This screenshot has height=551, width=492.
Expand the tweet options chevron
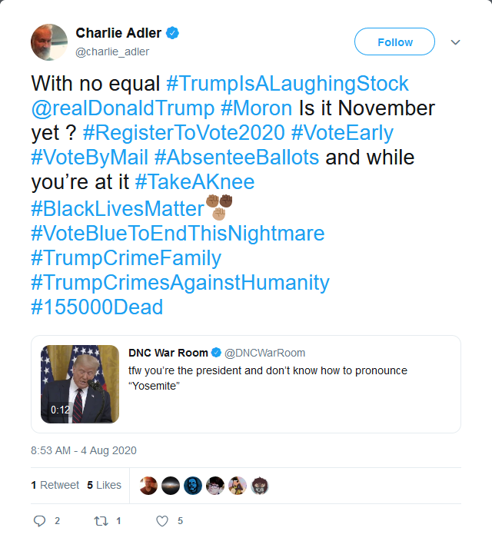click(x=455, y=42)
